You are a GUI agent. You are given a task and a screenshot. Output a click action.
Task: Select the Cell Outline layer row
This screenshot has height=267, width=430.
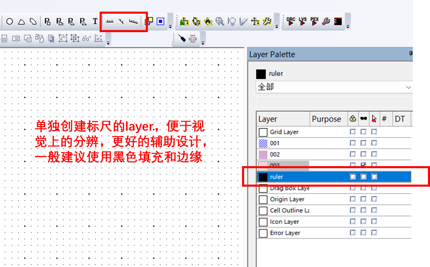334,210
